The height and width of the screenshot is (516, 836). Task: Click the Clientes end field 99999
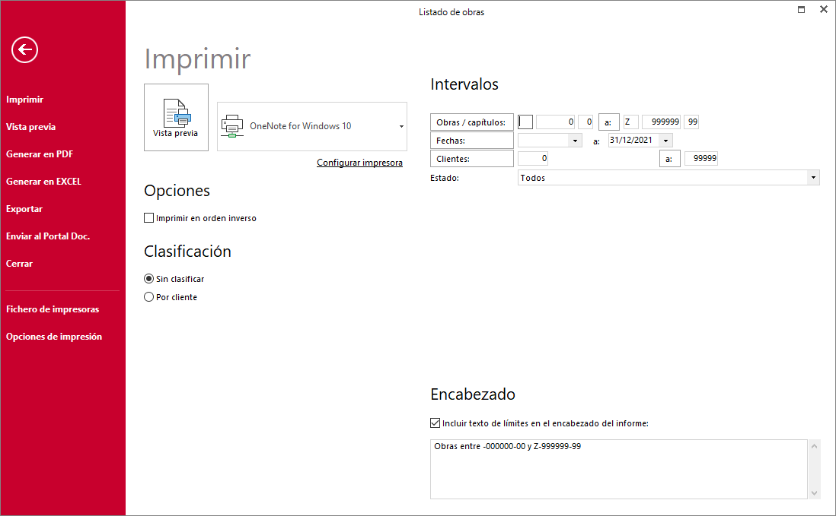pyautogui.click(x=701, y=159)
